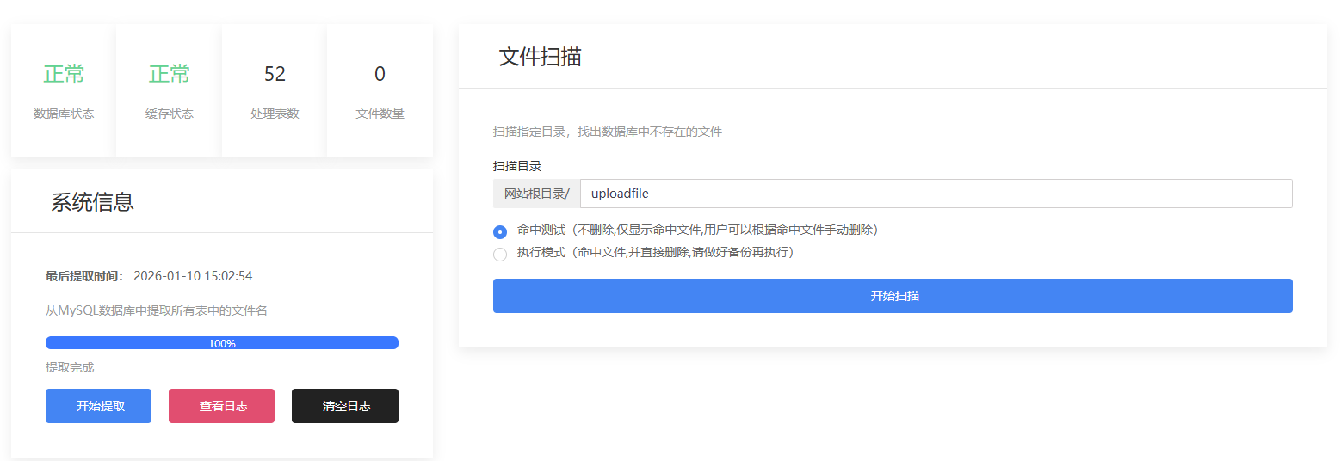Open logs with 查看日志 button
The height and width of the screenshot is (461, 1341).
tap(221, 406)
